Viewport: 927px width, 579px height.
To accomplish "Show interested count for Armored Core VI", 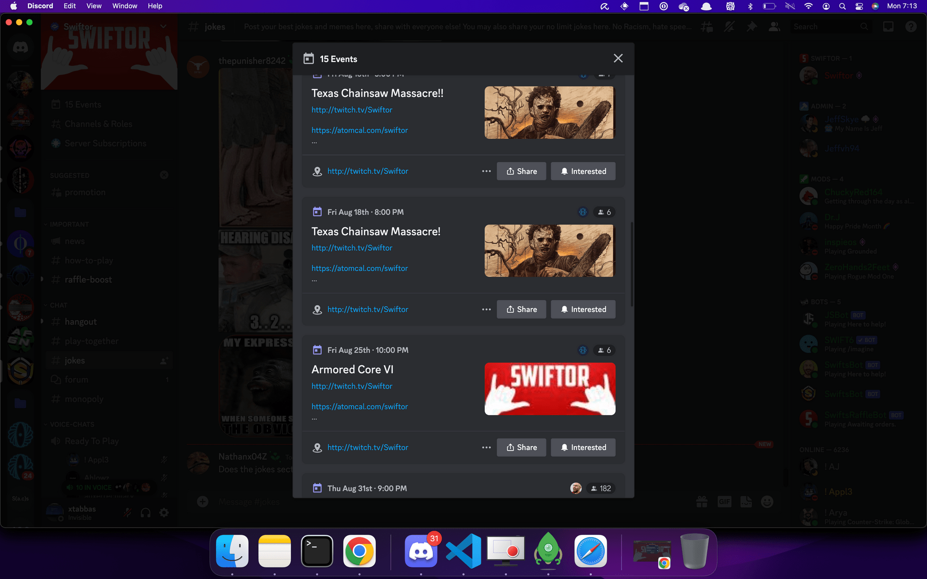I will (604, 350).
